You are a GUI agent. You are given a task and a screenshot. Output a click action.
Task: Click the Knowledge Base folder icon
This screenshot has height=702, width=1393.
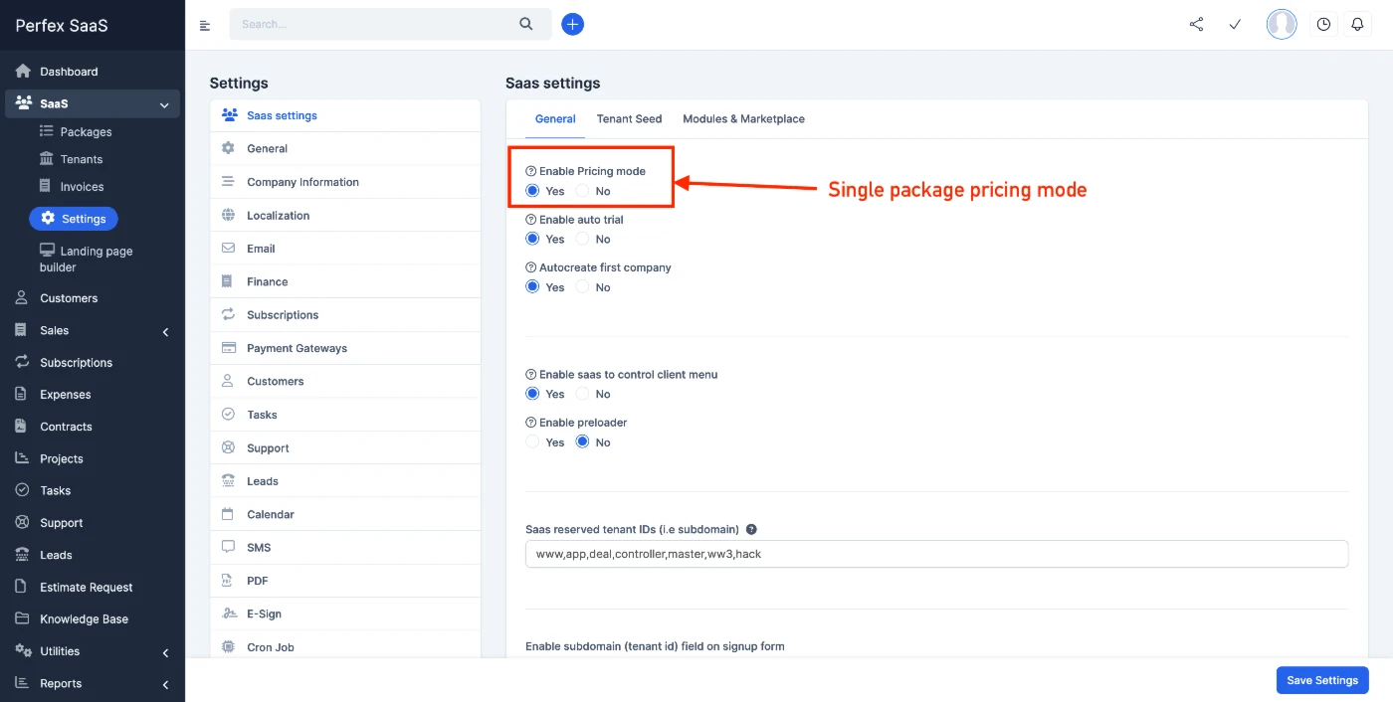[x=22, y=618]
